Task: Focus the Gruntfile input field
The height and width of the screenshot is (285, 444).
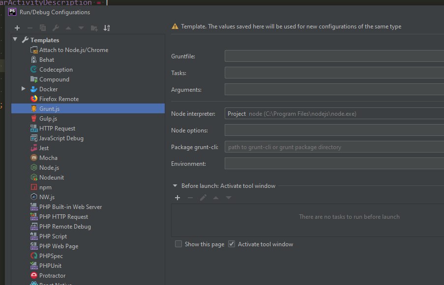Action: pos(334,56)
